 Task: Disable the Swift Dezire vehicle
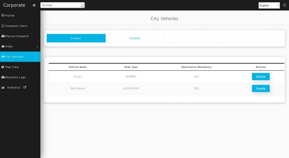coord(260,88)
